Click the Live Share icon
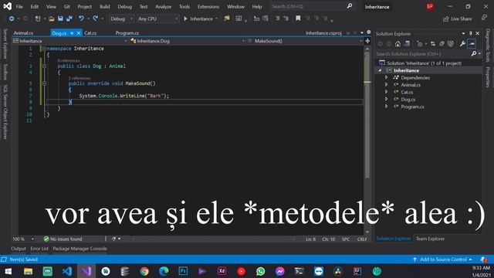Viewport: 494px width, 278px height. point(446,19)
